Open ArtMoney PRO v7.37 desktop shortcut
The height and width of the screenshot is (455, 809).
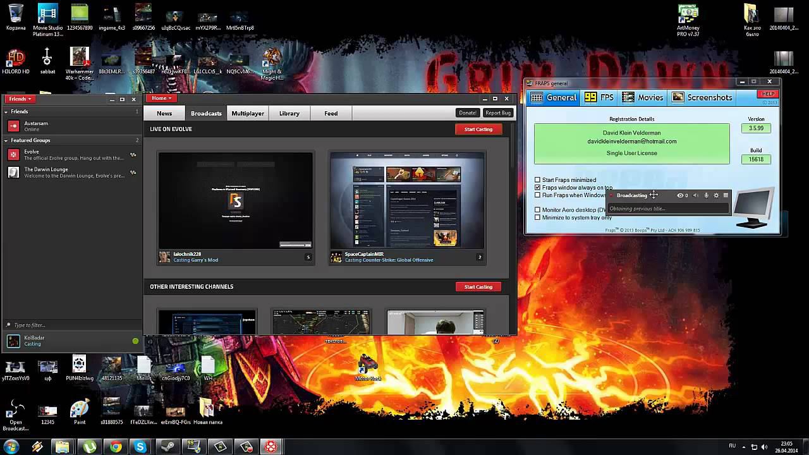point(688,19)
